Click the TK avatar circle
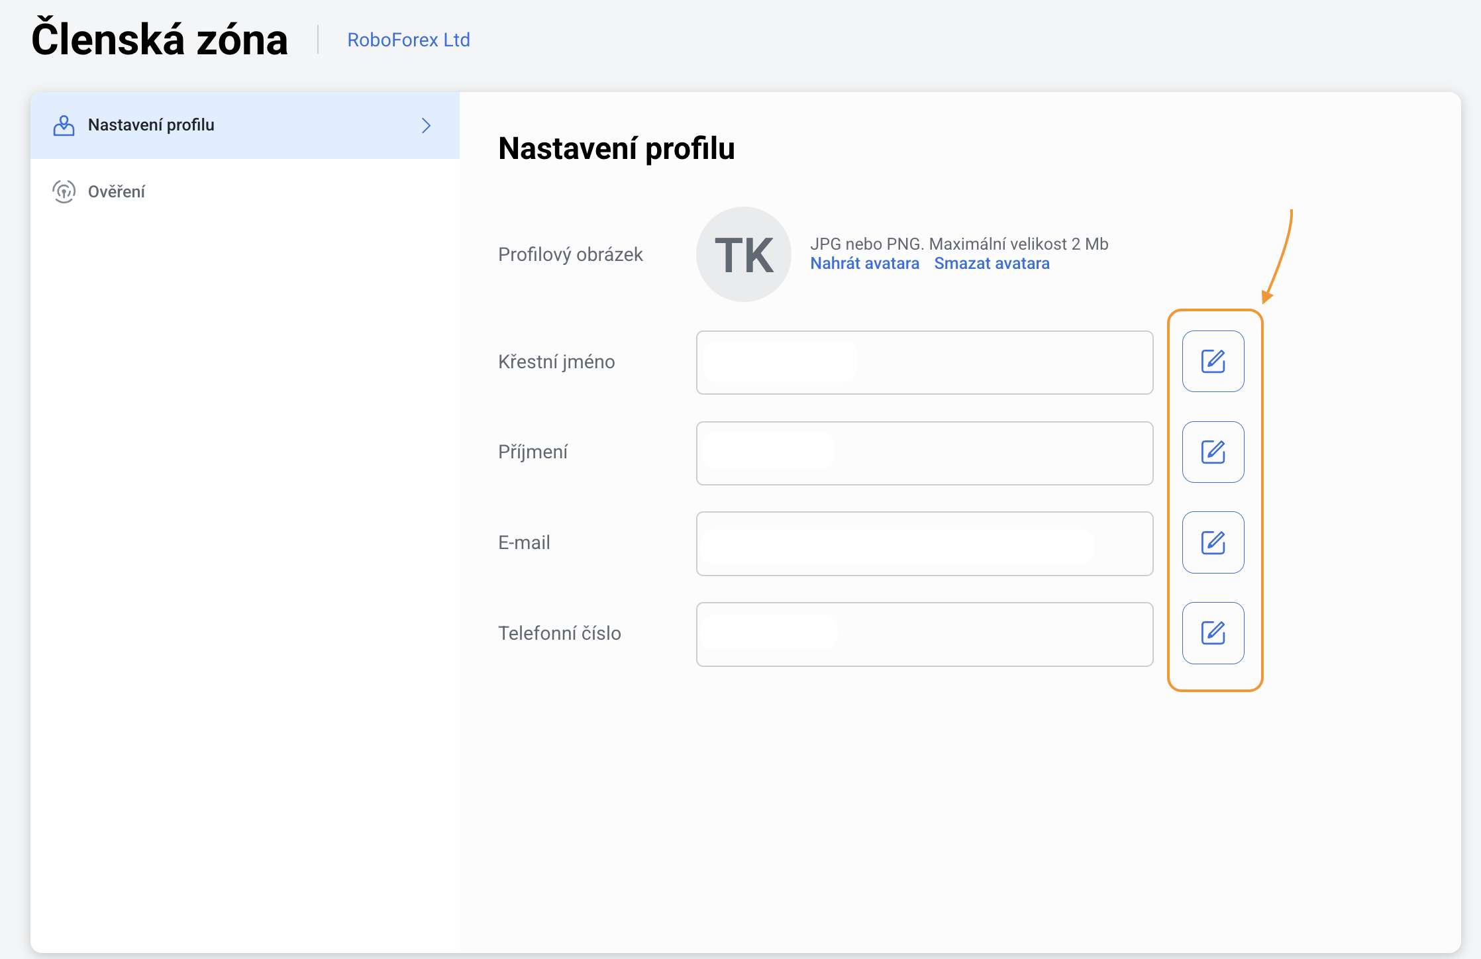Screen dimensions: 1481x959 coord(743,254)
